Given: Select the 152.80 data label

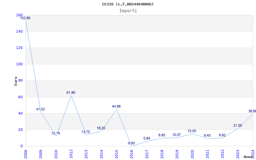Looking at the screenshot, I should [25, 18].
